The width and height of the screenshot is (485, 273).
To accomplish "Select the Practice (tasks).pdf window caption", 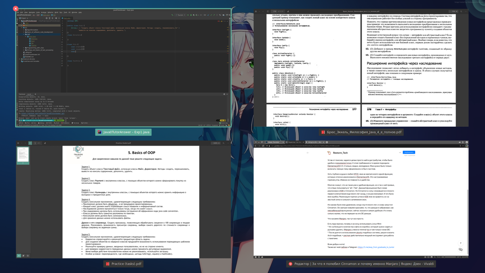I will pyautogui.click(x=123, y=264).
